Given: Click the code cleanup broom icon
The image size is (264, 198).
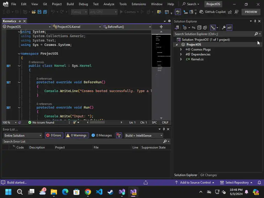Looking at the screenshot, I should coord(75,122).
